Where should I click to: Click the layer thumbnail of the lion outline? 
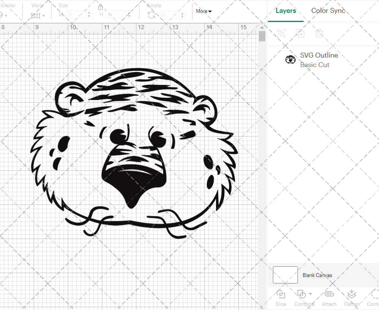(x=290, y=59)
